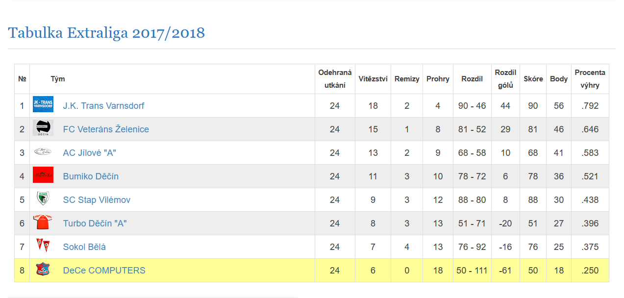
Task: Open the Sokol Bělá team link
Action: coord(84,247)
